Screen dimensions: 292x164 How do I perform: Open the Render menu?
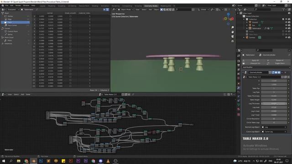[18, 5]
